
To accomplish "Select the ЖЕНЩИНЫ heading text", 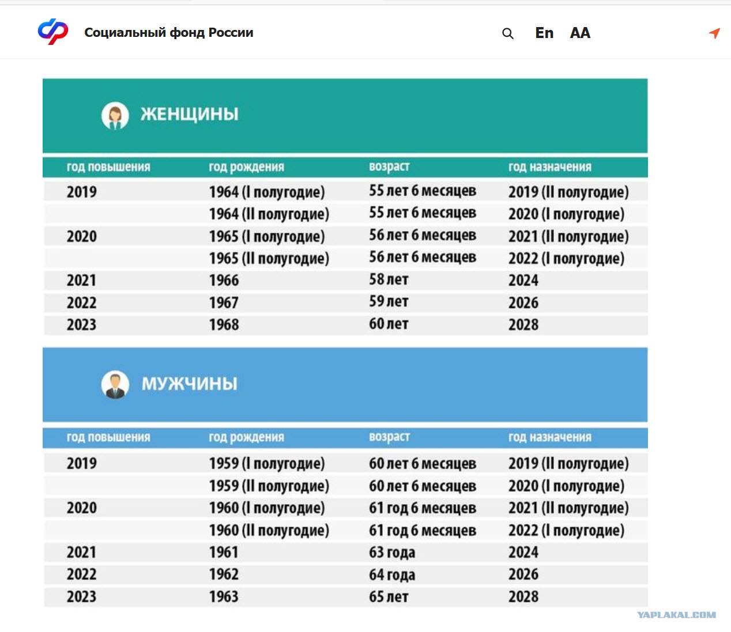I will coord(190,114).
